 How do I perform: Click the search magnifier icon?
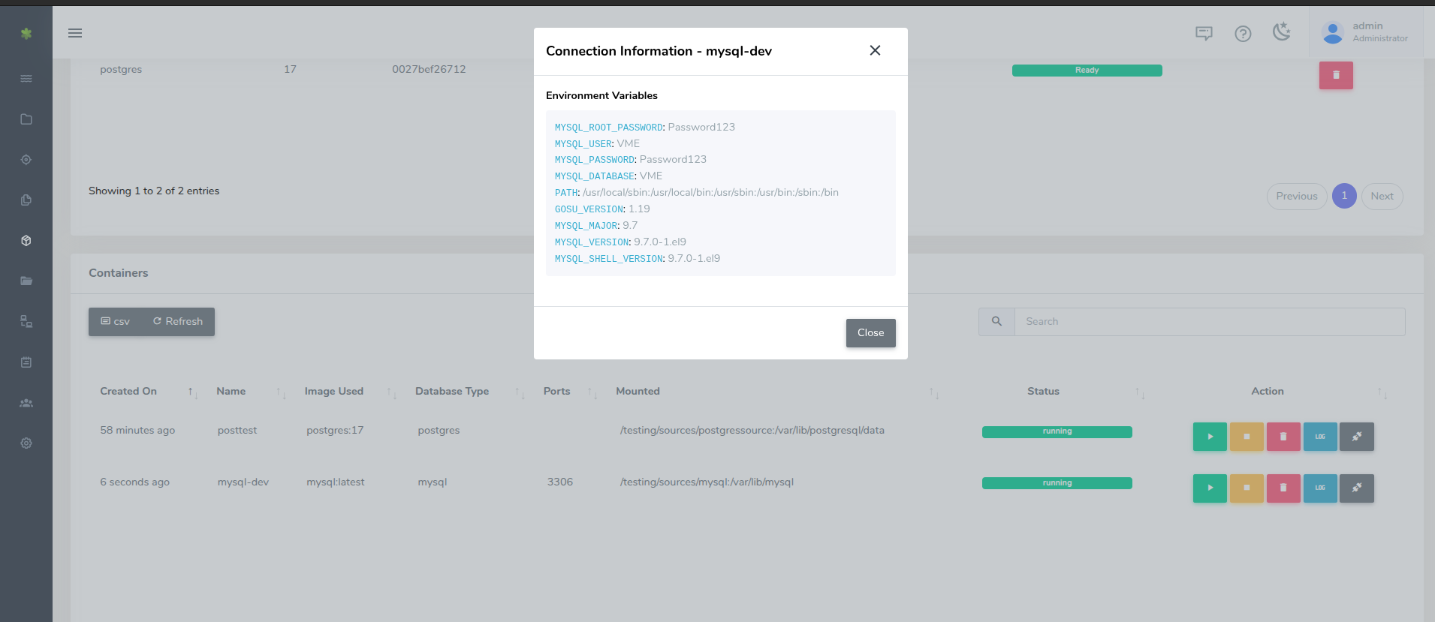tap(996, 322)
